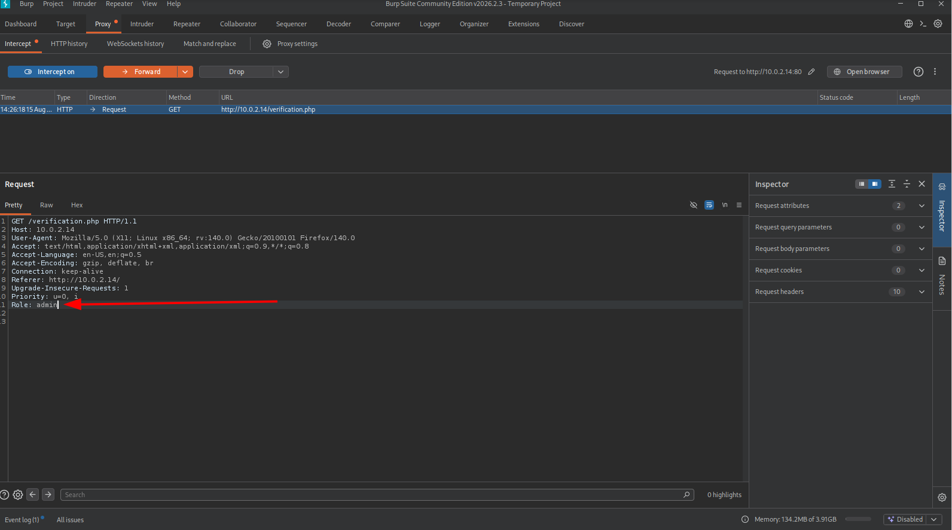Open the terminal console icon in top bar
Viewport: 952px width, 530px height.
[923, 24]
